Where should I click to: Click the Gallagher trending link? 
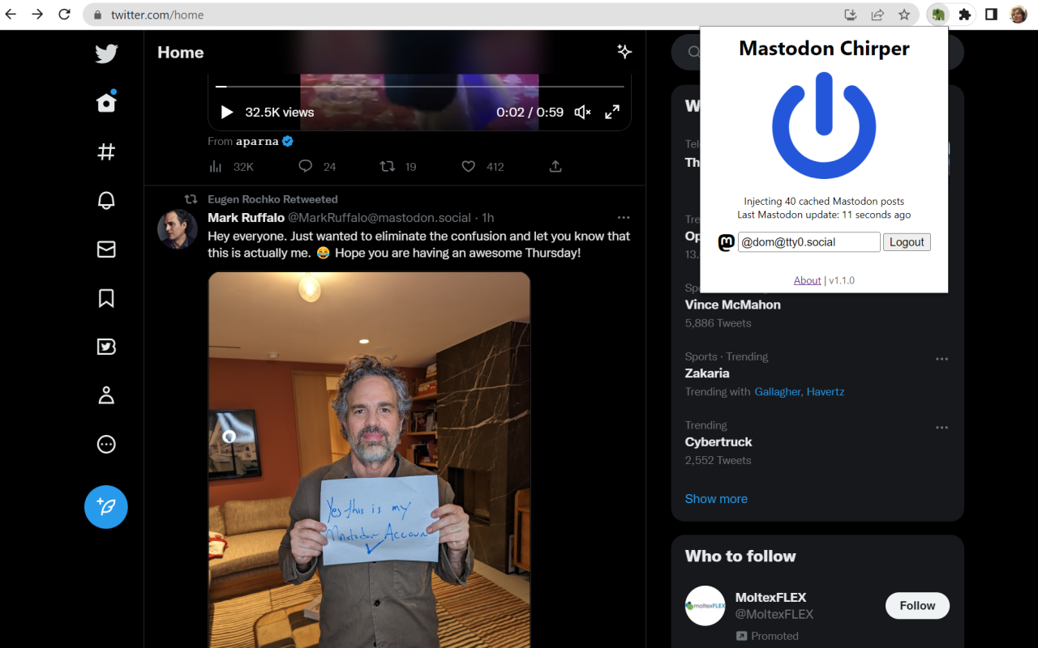point(778,392)
